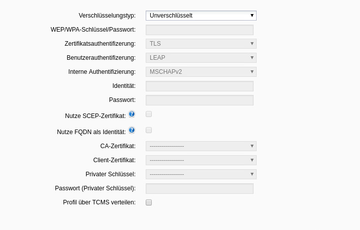Click the Verschlüsselungstyp label

point(107,16)
